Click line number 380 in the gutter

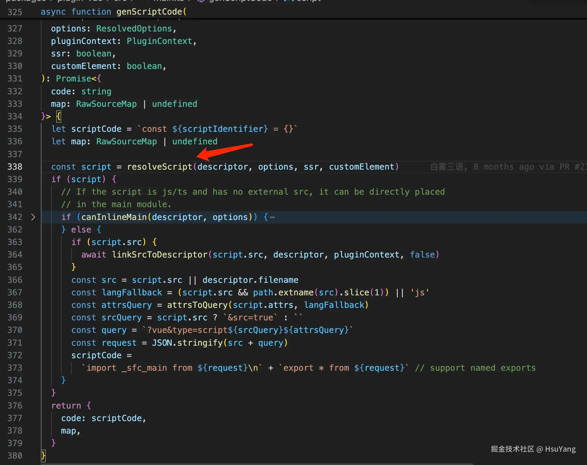pos(15,456)
